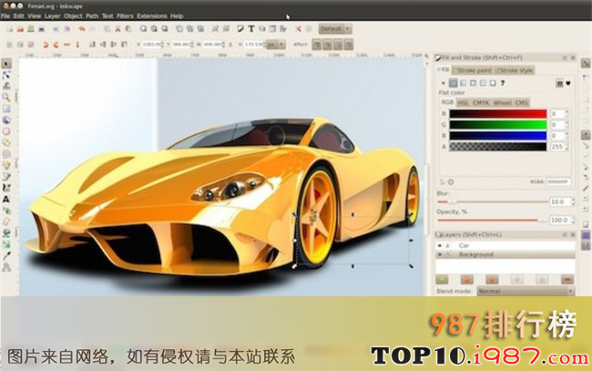Screen dimensions: 592x371
Task: Click the Blur value stepper arrows
Action: (573, 201)
